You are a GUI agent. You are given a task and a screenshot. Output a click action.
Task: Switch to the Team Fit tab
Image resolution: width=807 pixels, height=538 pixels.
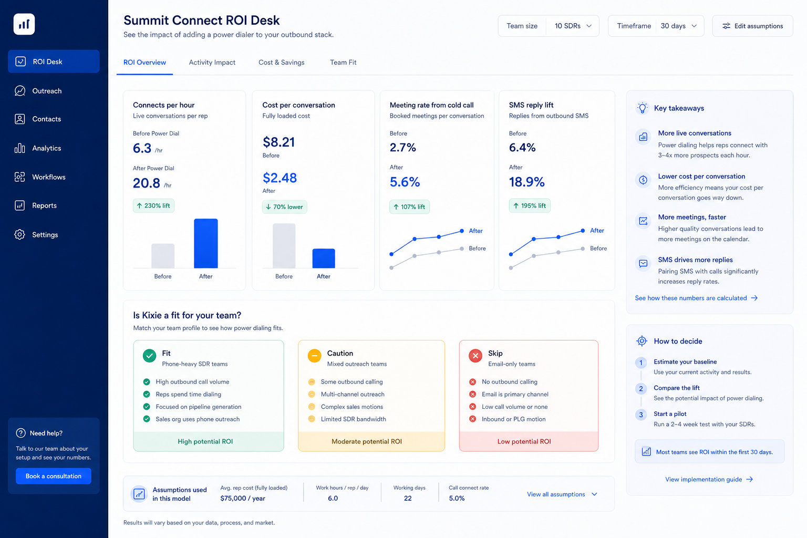(343, 63)
